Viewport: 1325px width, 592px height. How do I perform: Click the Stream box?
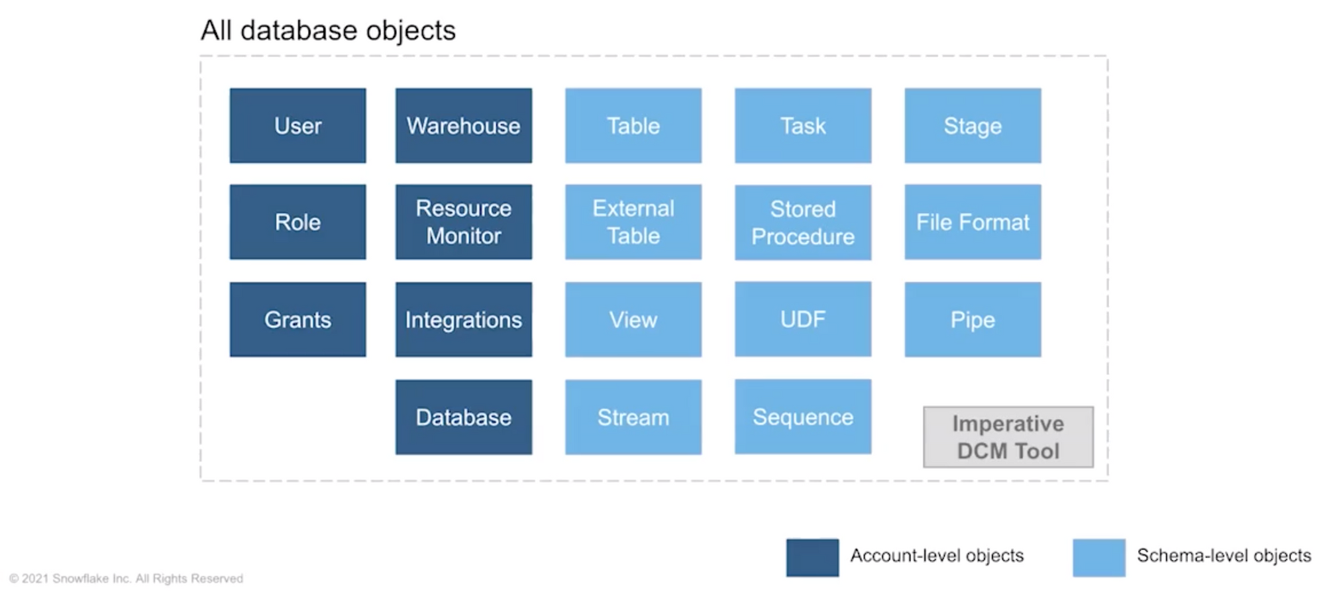pos(633,417)
